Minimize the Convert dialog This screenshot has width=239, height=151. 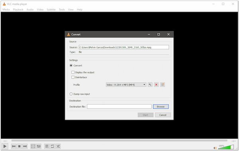(x=149, y=34)
